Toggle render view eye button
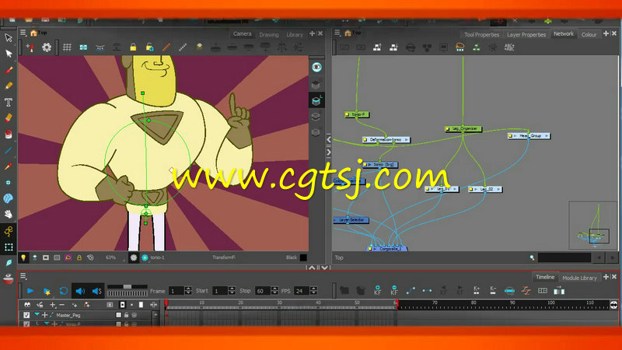Screen dimensions: 622x350 coord(316,68)
